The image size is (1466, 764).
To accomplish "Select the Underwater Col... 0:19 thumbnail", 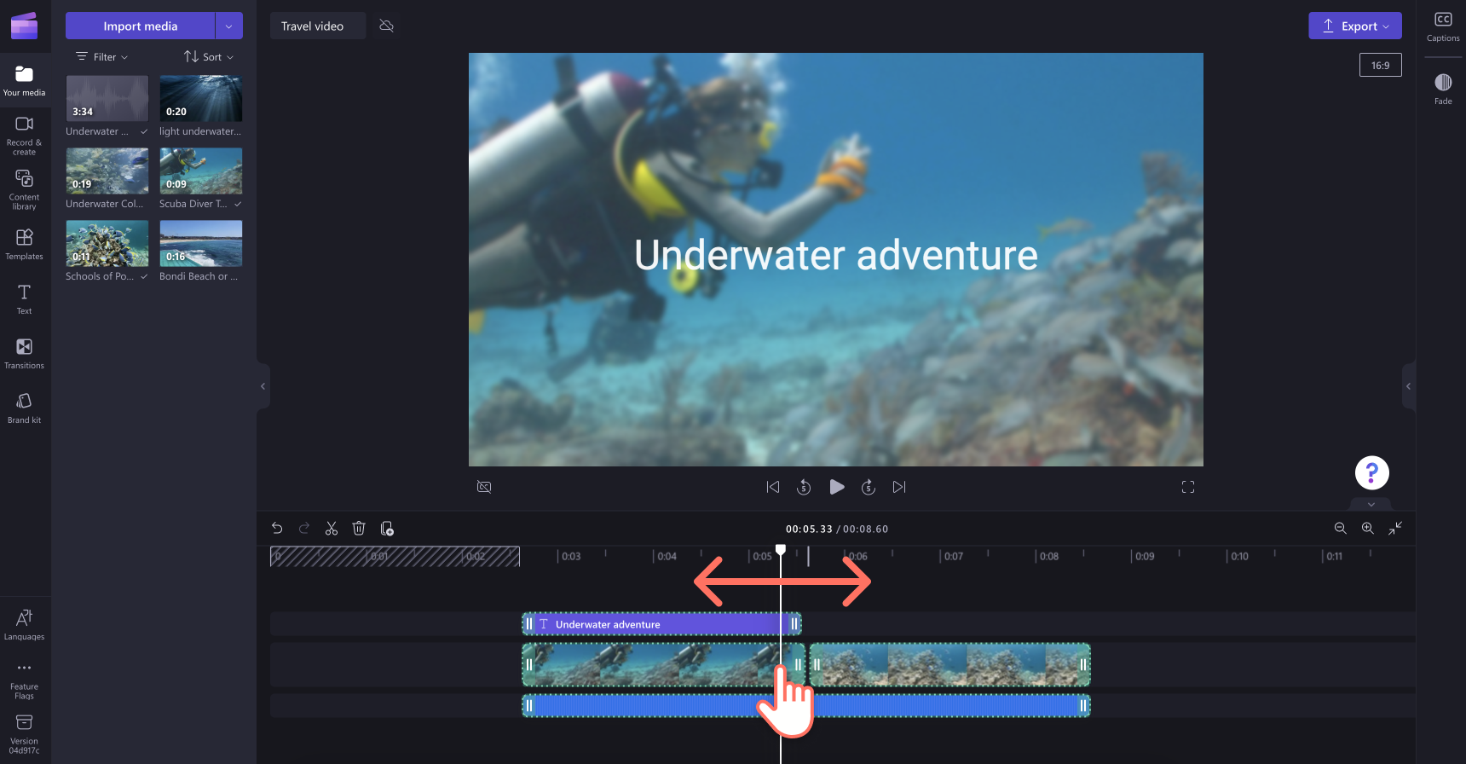I will coord(107,171).
